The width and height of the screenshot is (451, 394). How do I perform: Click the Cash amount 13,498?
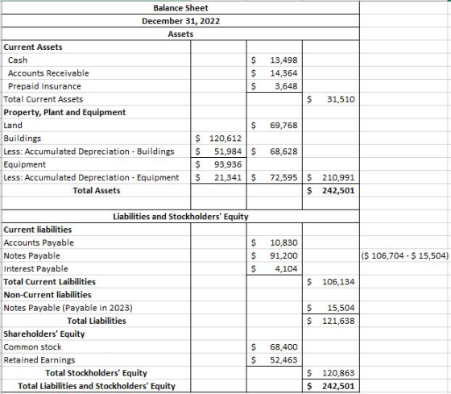[x=283, y=60]
